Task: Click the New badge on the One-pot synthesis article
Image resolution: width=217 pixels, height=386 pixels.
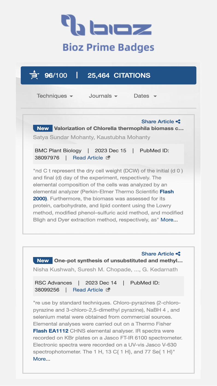Action: click(x=43, y=261)
